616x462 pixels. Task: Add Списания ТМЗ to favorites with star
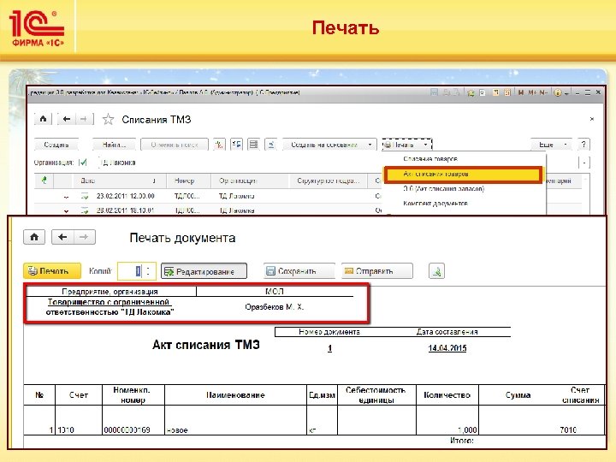click(x=108, y=119)
